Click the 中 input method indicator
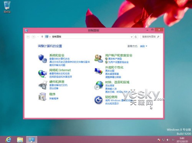This screenshot has width=192, height=143. coord(173,140)
